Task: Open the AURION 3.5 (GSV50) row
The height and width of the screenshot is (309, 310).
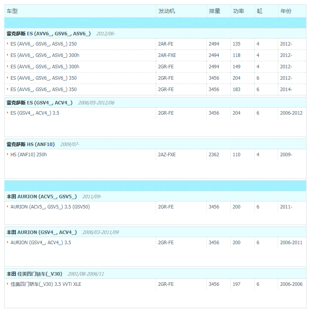Action: coord(50,207)
